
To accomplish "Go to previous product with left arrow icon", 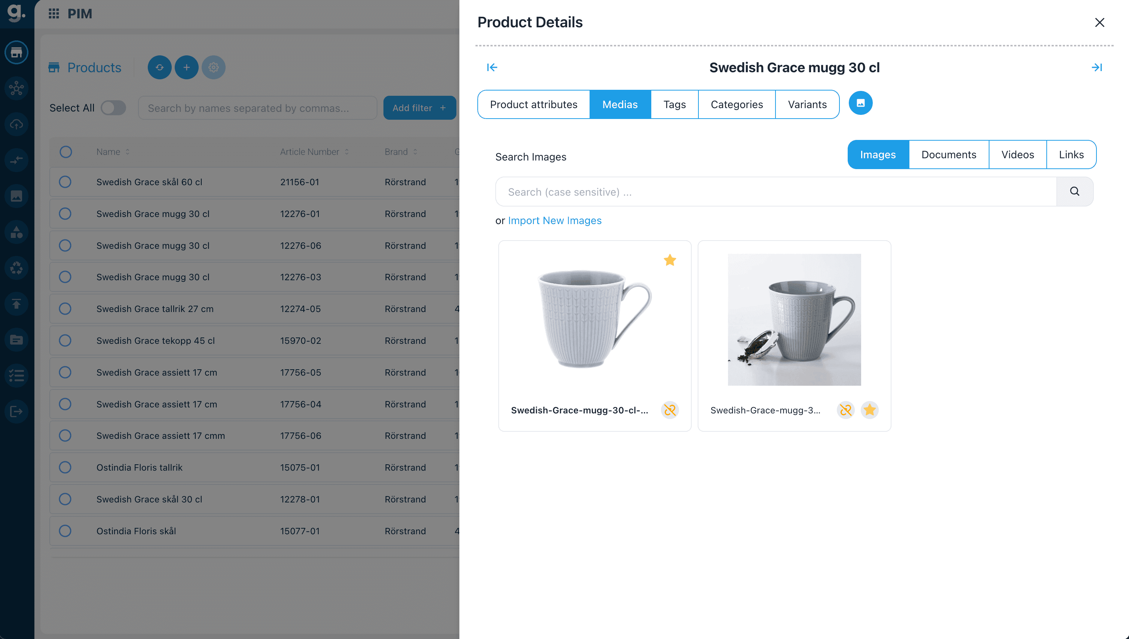I will point(492,67).
